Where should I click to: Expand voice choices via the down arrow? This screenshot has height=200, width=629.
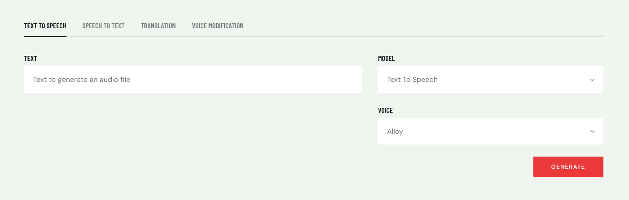pos(592,132)
